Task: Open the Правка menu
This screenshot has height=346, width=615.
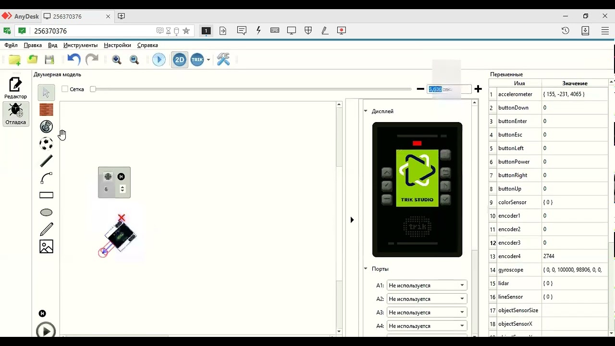Action: [33, 45]
